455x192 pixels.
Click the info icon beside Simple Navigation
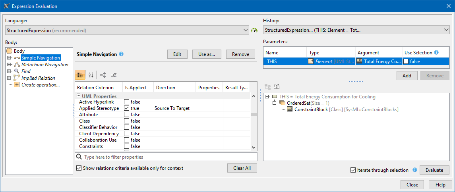click(121, 54)
